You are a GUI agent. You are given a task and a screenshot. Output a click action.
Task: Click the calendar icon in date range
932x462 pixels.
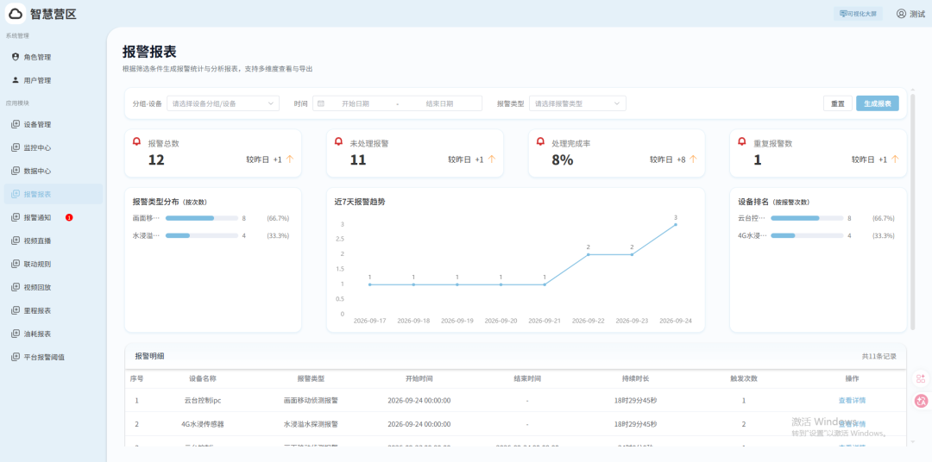point(321,103)
